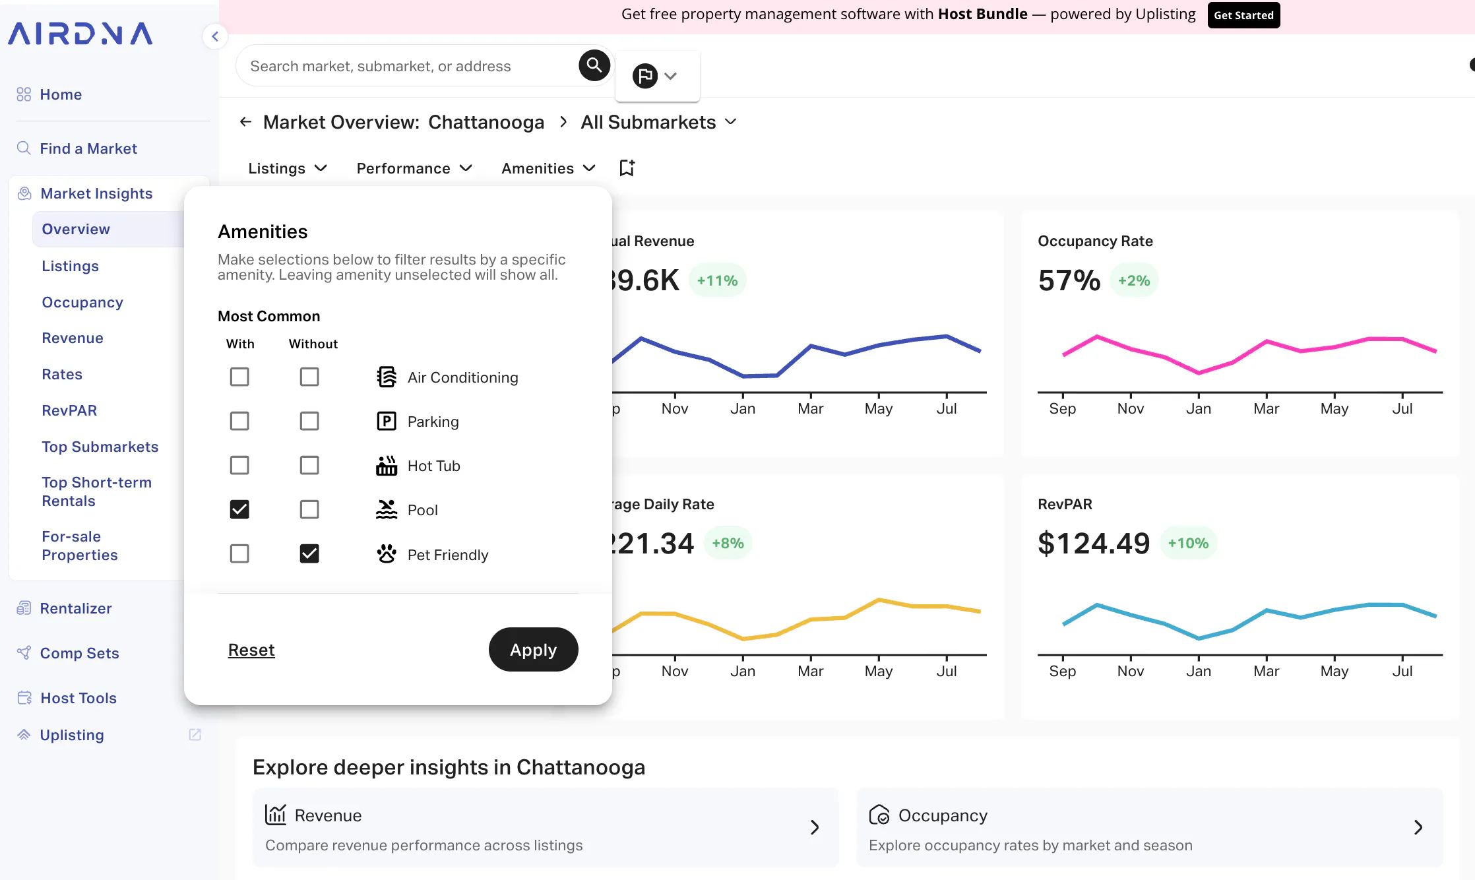This screenshot has height=880, width=1475.
Task: Click the Air Conditioning amenity icon
Action: (x=387, y=377)
